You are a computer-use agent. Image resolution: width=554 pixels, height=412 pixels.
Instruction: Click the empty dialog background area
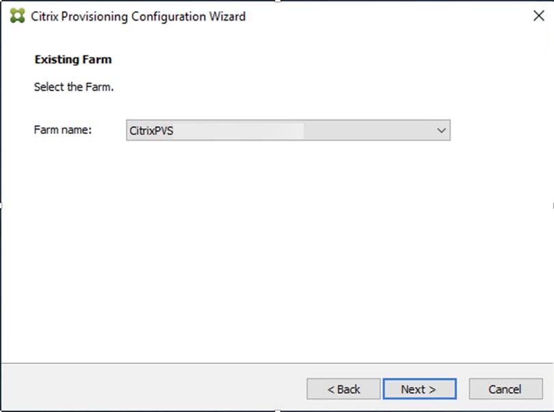click(274, 260)
